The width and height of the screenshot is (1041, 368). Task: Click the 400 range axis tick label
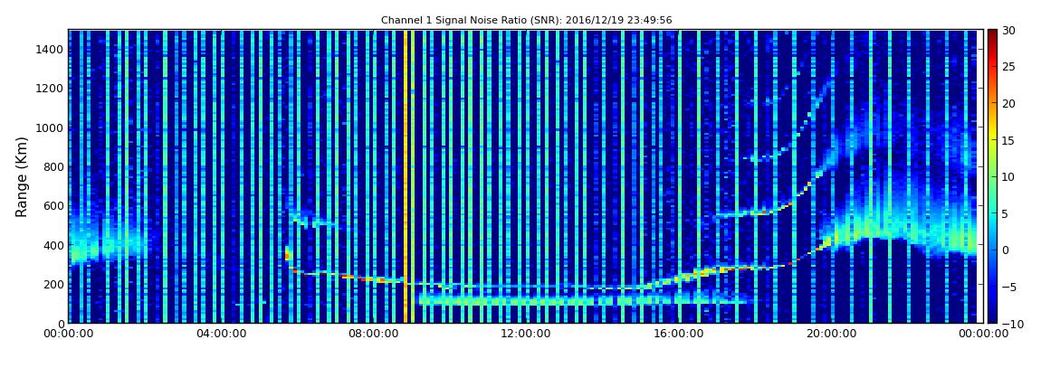[x=53, y=245]
